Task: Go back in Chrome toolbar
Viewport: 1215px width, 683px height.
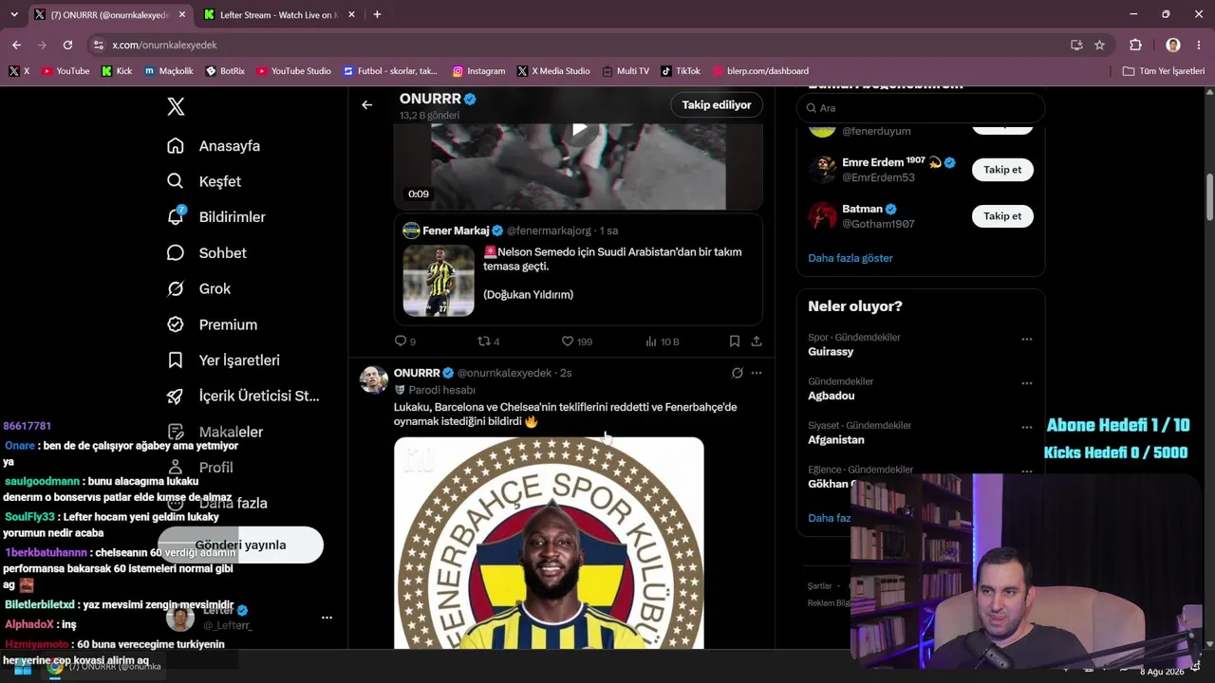Action: 17,45
